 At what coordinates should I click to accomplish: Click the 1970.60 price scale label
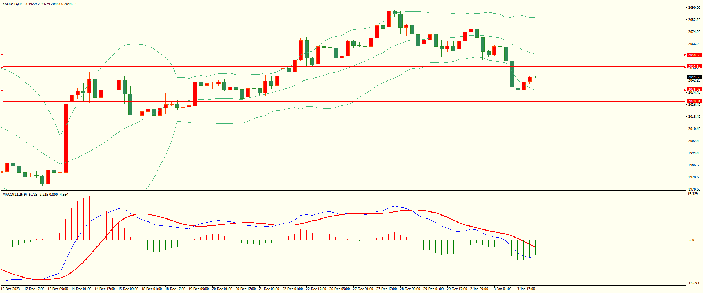(x=694, y=189)
